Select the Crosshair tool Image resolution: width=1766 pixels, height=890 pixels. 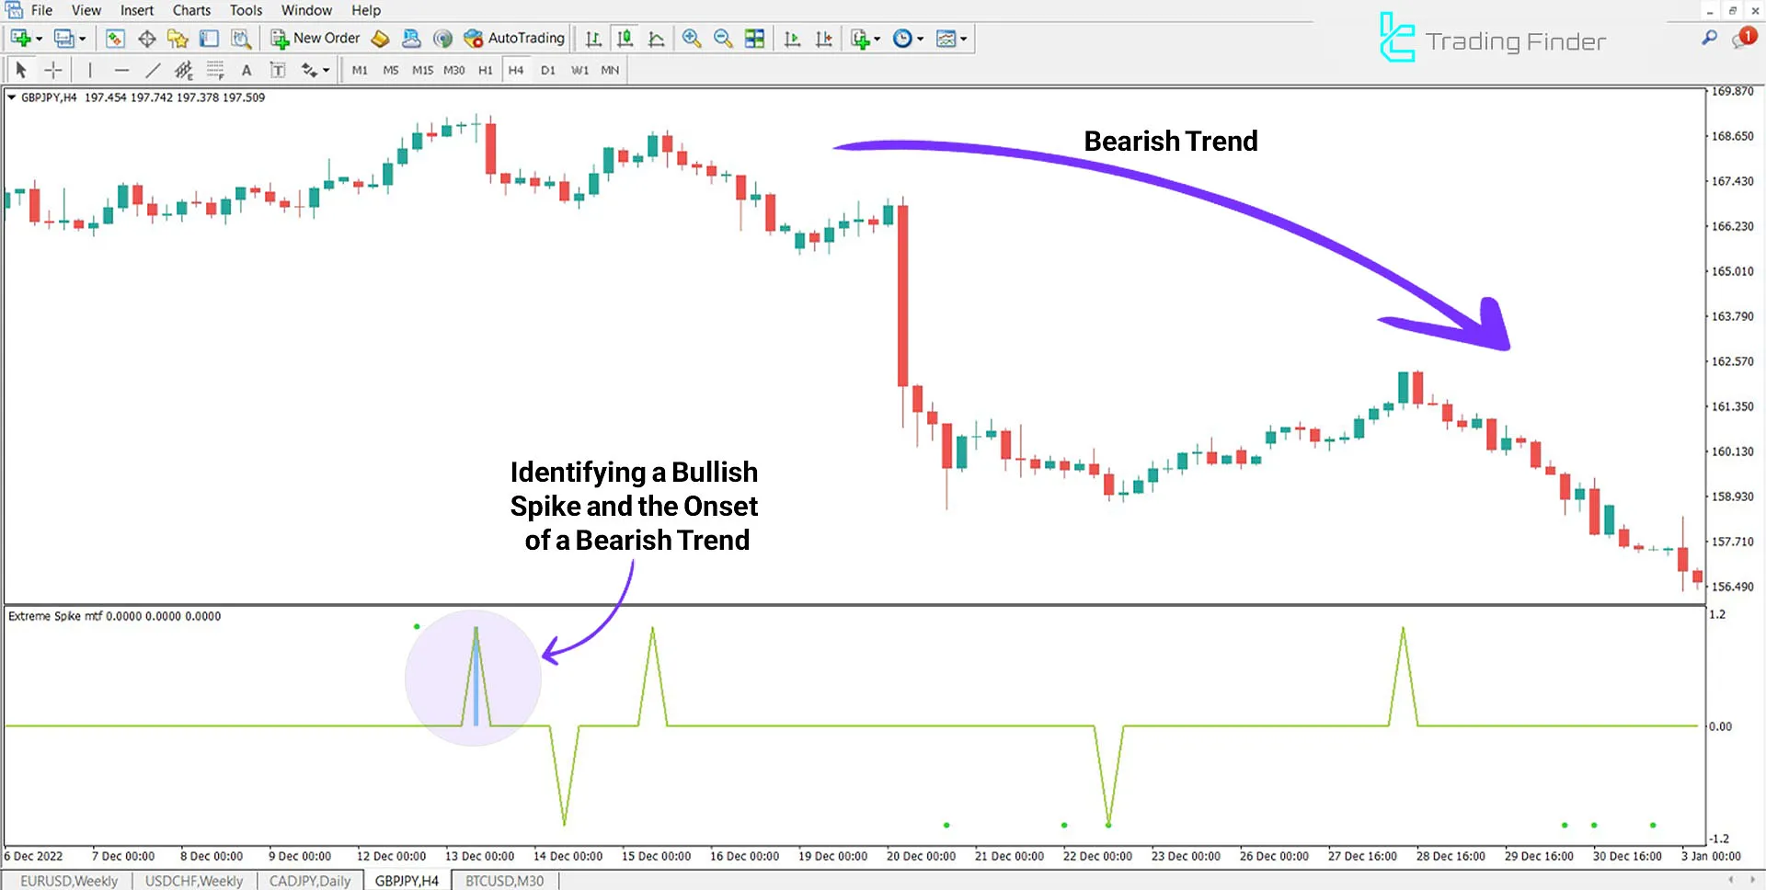pos(53,69)
